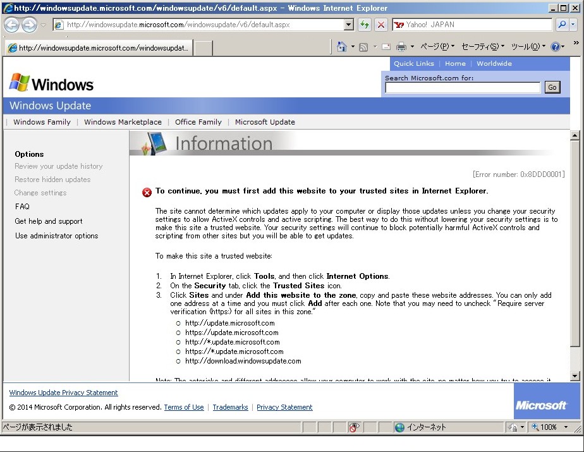Go back with the Back arrow button
The width and height of the screenshot is (584, 452).
[12, 25]
